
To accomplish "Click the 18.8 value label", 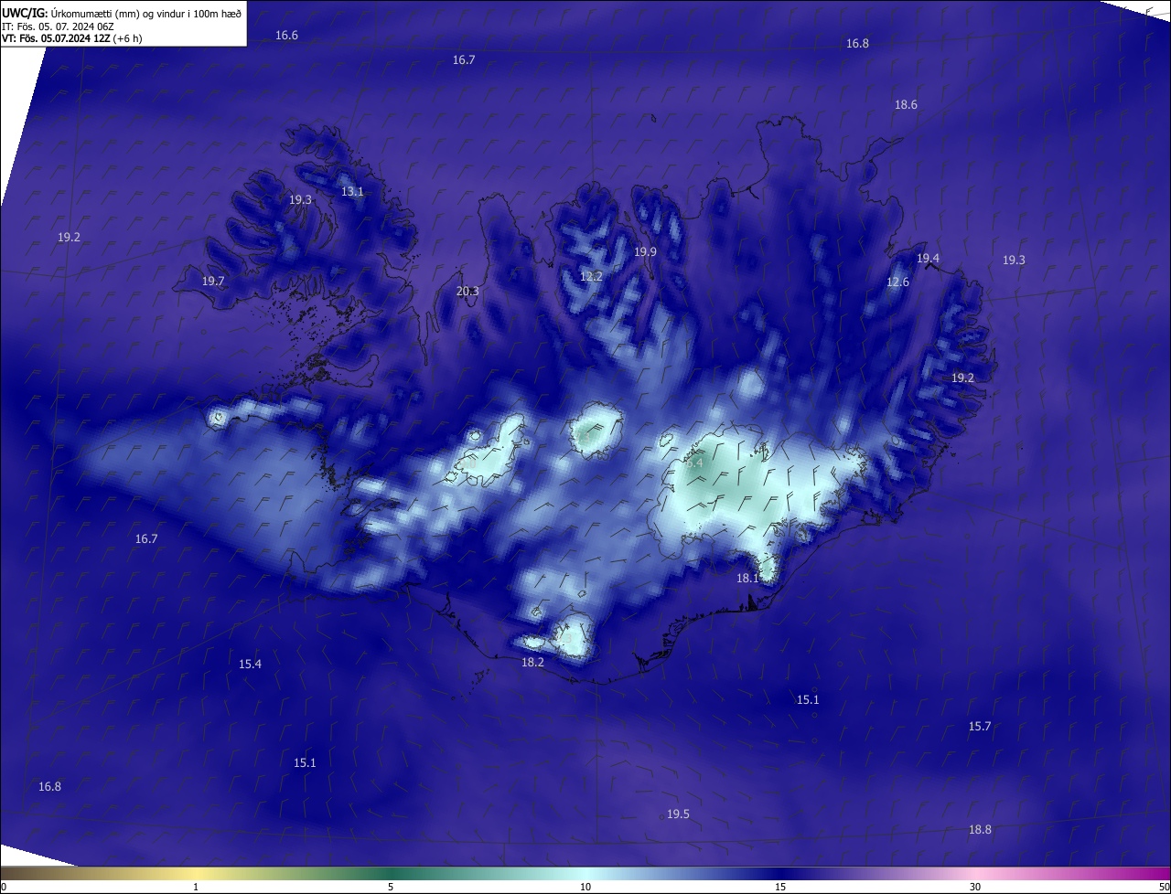I will [x=980, y=829].
